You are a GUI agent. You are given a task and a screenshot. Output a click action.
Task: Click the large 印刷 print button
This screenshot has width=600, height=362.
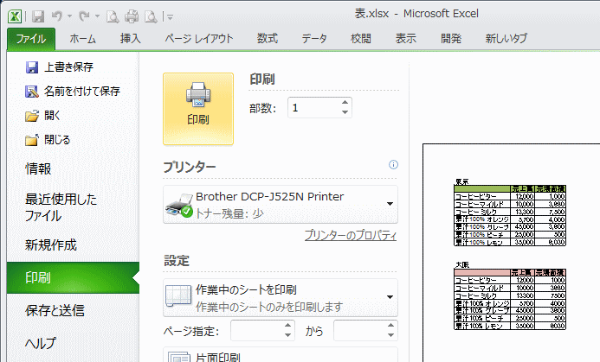point(198,109)
